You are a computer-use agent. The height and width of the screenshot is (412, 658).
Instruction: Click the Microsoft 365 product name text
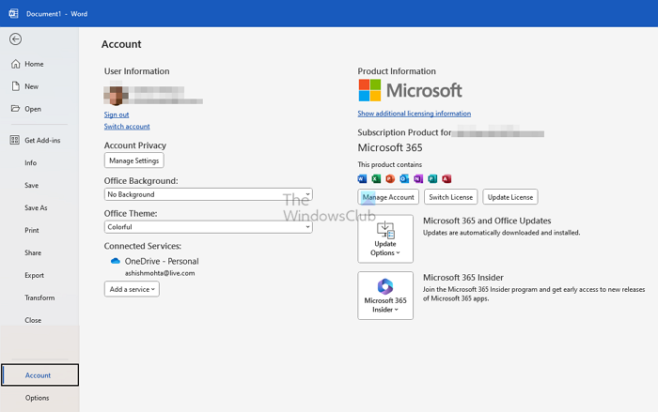coord(390,147)
